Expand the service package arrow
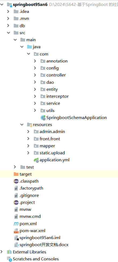The image size is (118, 262). 35,103
